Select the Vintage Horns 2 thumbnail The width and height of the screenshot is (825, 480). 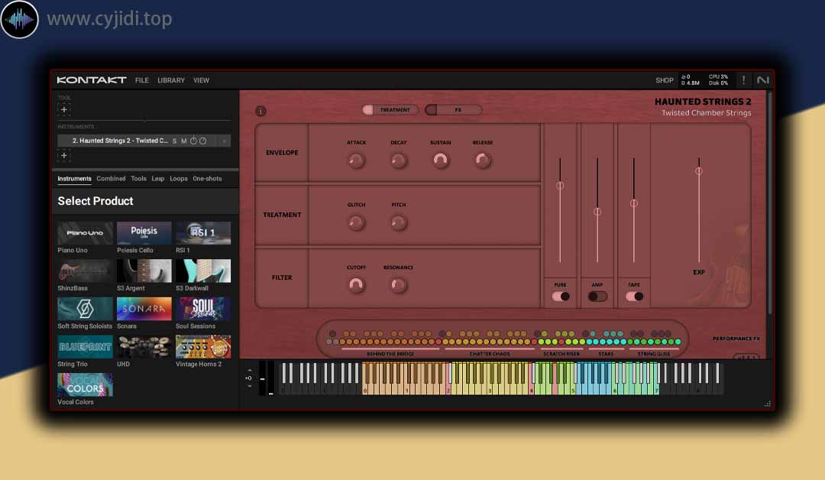point(203,347)
